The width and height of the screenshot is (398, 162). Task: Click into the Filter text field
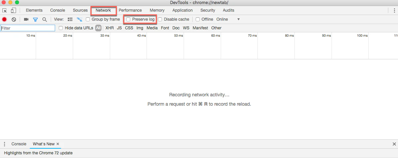click(x=28, y=28)
